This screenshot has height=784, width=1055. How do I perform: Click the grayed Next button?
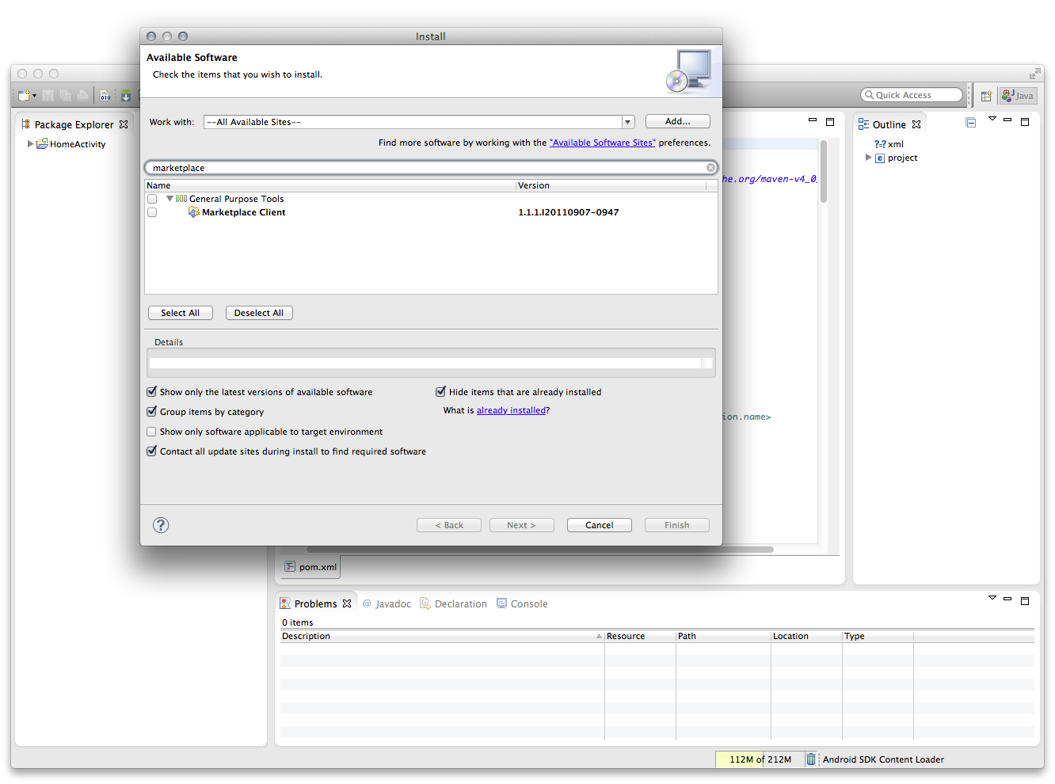click(521, 525)
